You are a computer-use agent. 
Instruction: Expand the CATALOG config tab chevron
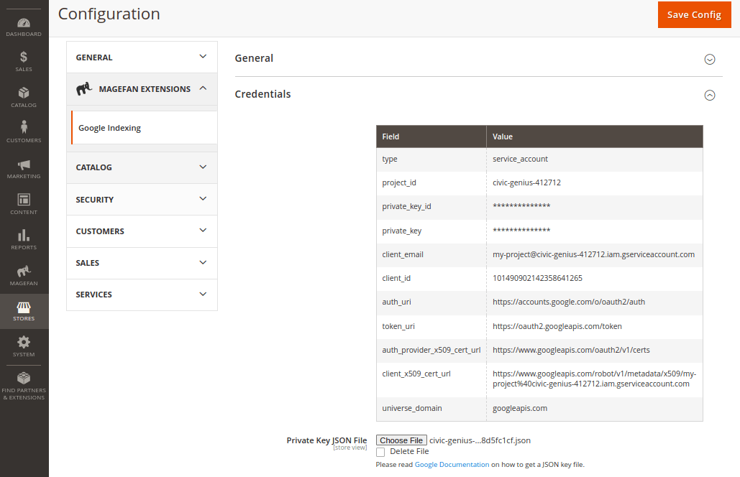click(x=203, y=167)
